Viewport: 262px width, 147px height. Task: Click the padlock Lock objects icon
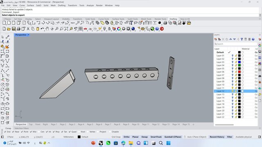(x=109, y=29)
